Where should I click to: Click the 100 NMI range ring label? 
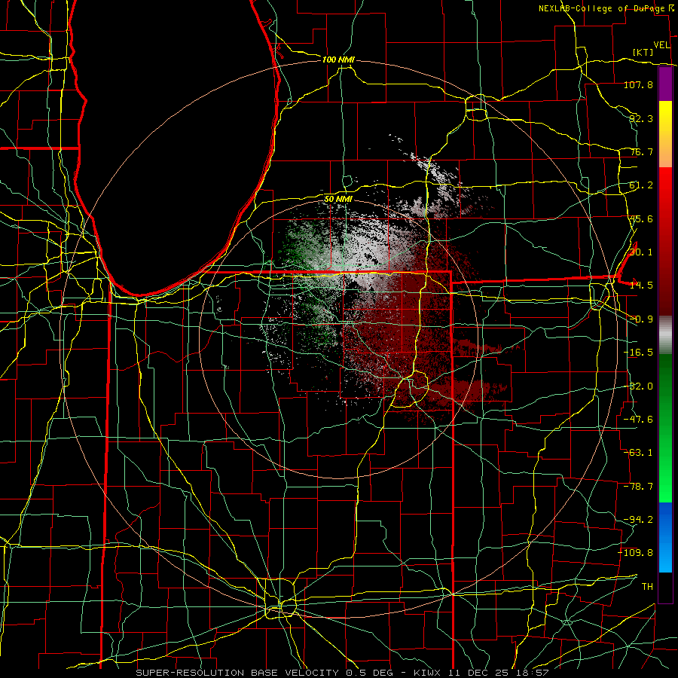(x=338, y=60)
